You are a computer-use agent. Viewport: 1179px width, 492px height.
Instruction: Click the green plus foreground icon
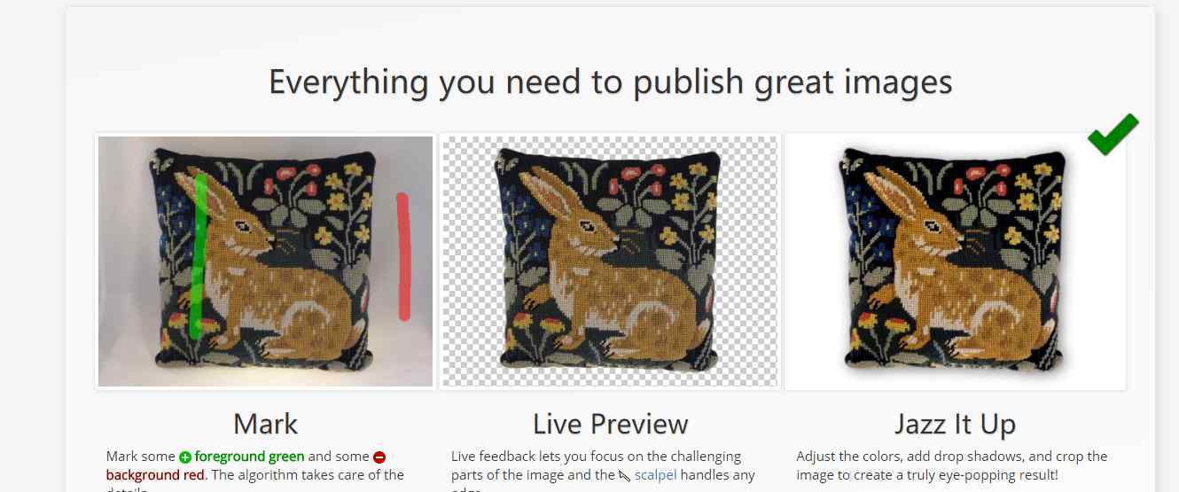point(184,457)
